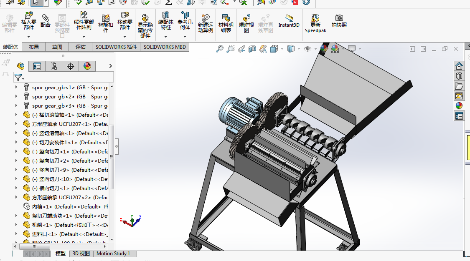The image size is (470, 261).
Task: Open Appearances color ball in task pane
Action: [x=459, y=105]
